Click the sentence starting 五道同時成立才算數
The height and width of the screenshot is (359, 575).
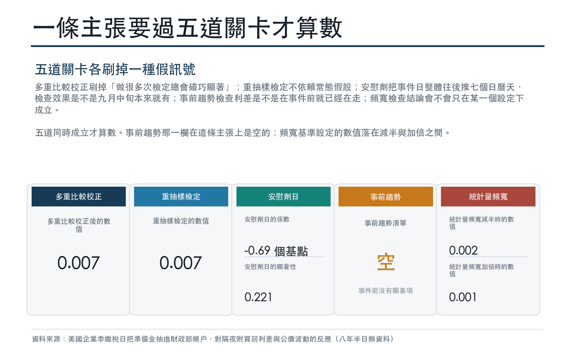[x=243, y=133]
